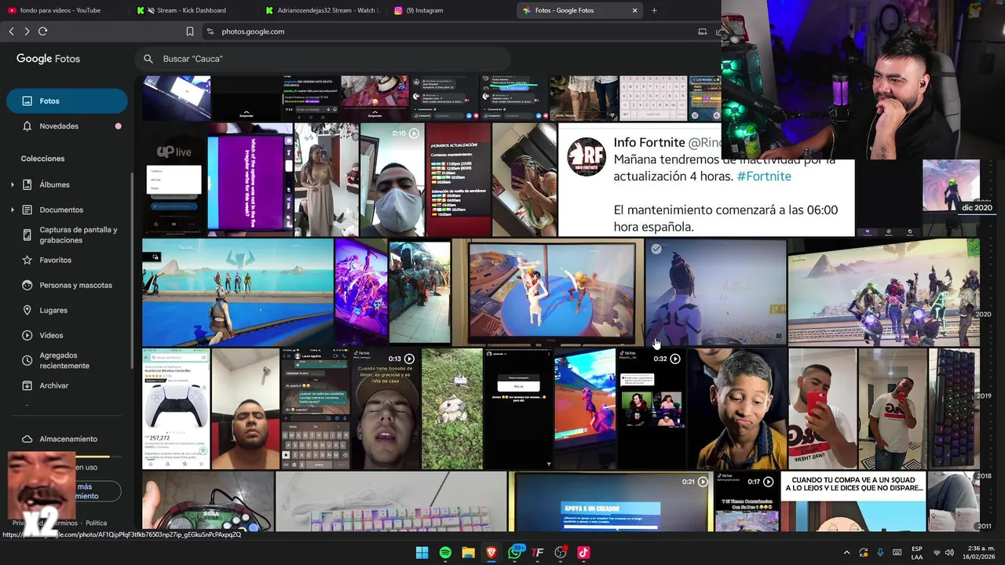Jump to 2020 on timeline scrubber
This screenshot has height=565, width=1005.
tap(983, 314)
